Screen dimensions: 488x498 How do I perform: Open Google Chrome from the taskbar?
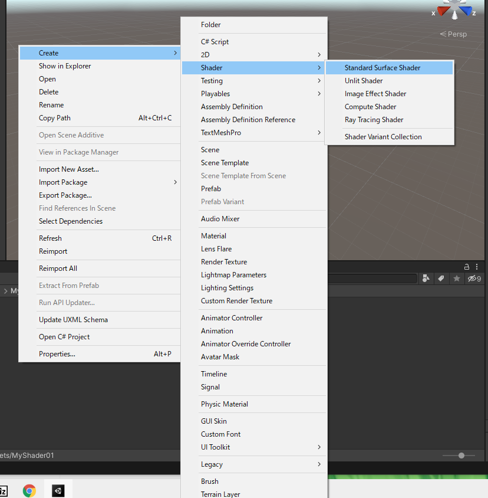click(29, 490)
